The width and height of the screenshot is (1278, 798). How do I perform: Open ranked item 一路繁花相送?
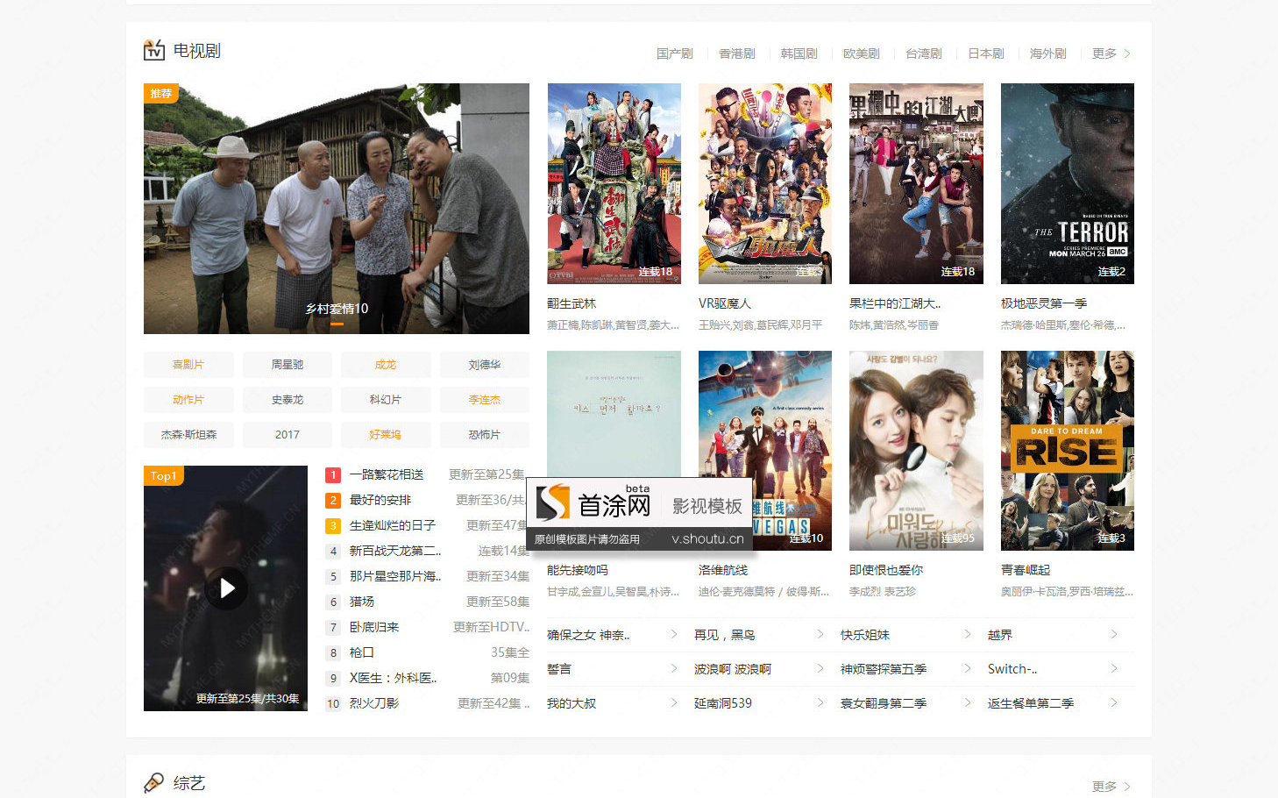pos(387,474)
